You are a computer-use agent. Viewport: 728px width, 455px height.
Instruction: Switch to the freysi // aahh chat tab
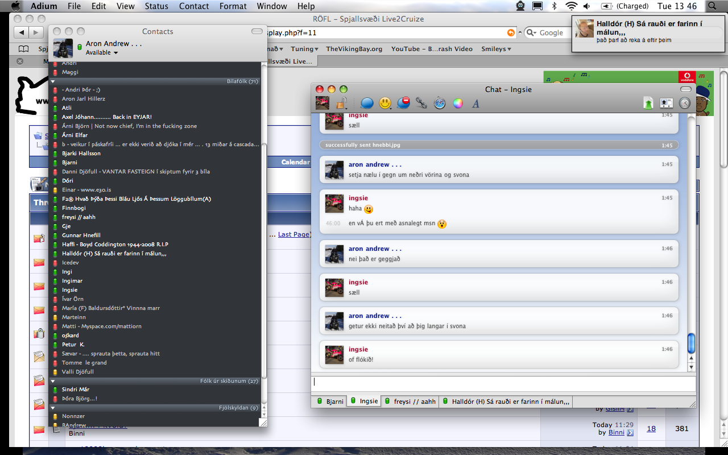[411, 402]
